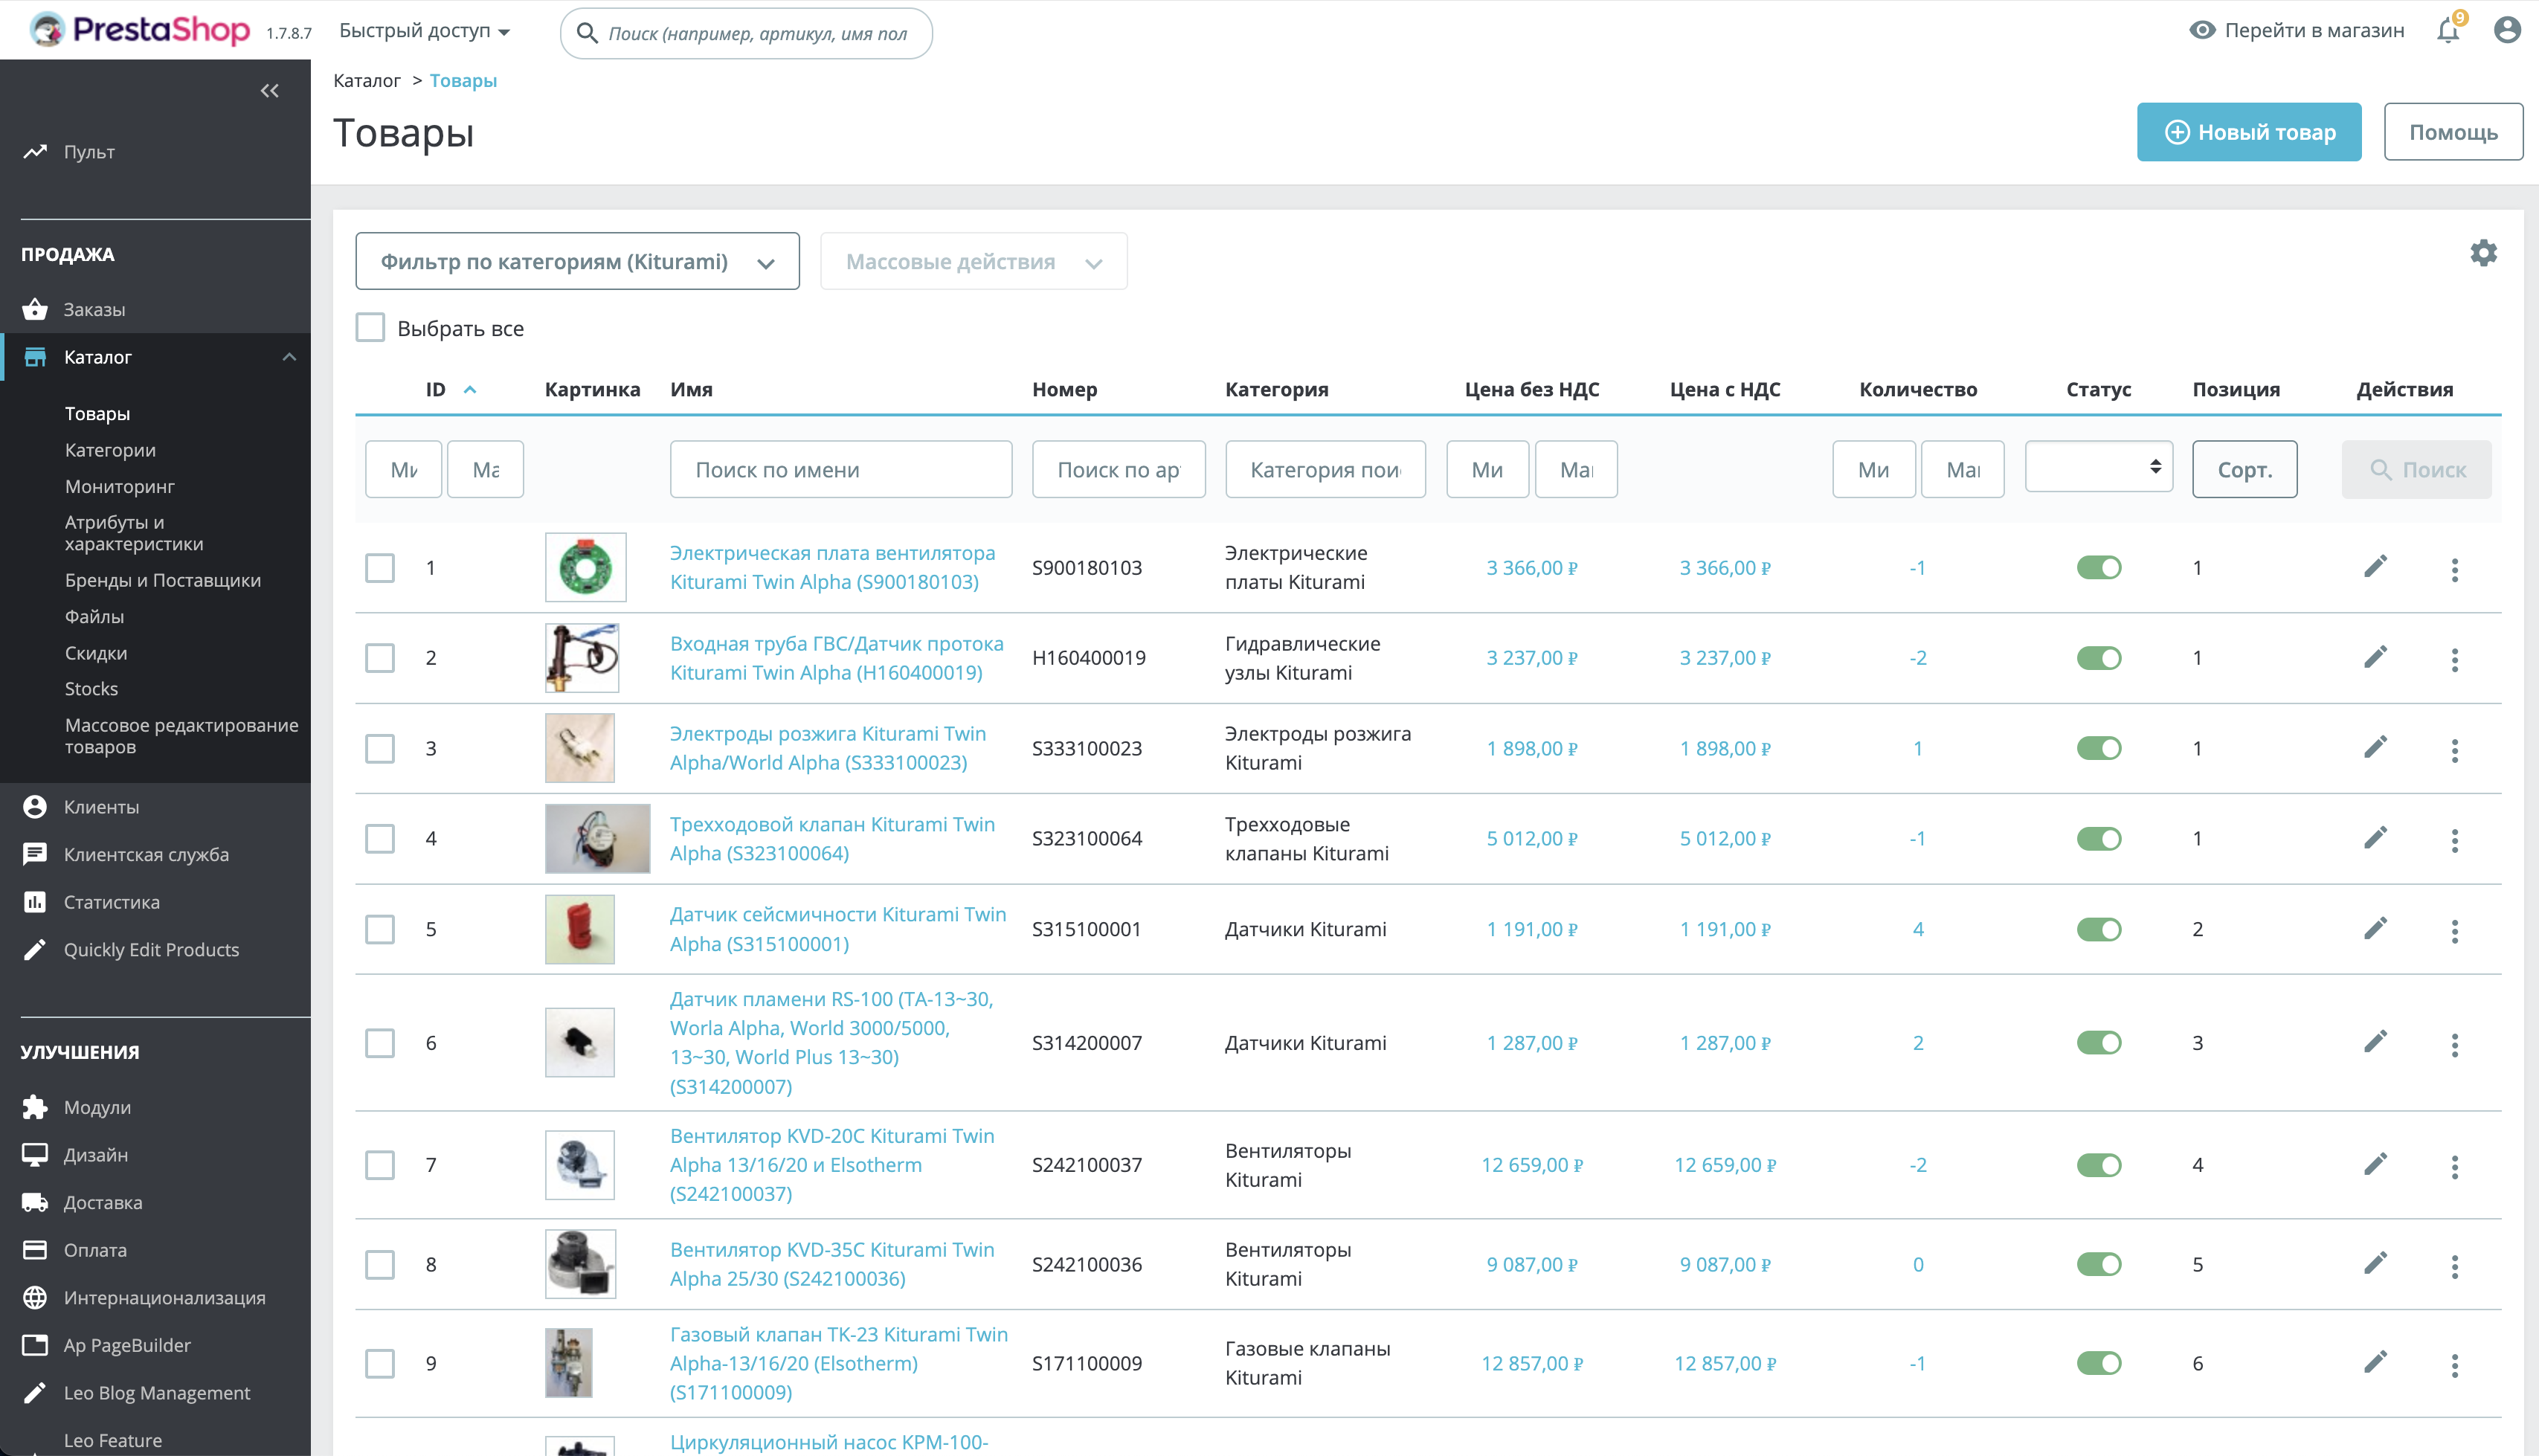Open the notifications bell icon
Image resolution: width=2539 pixels, height=1456 pixels.
(x=2447, y=31)
